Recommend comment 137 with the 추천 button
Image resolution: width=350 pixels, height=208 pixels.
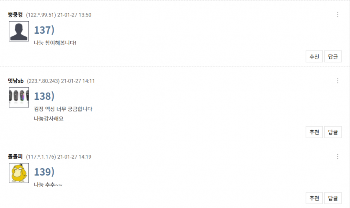pyautogui.click(x=314, y=57)
